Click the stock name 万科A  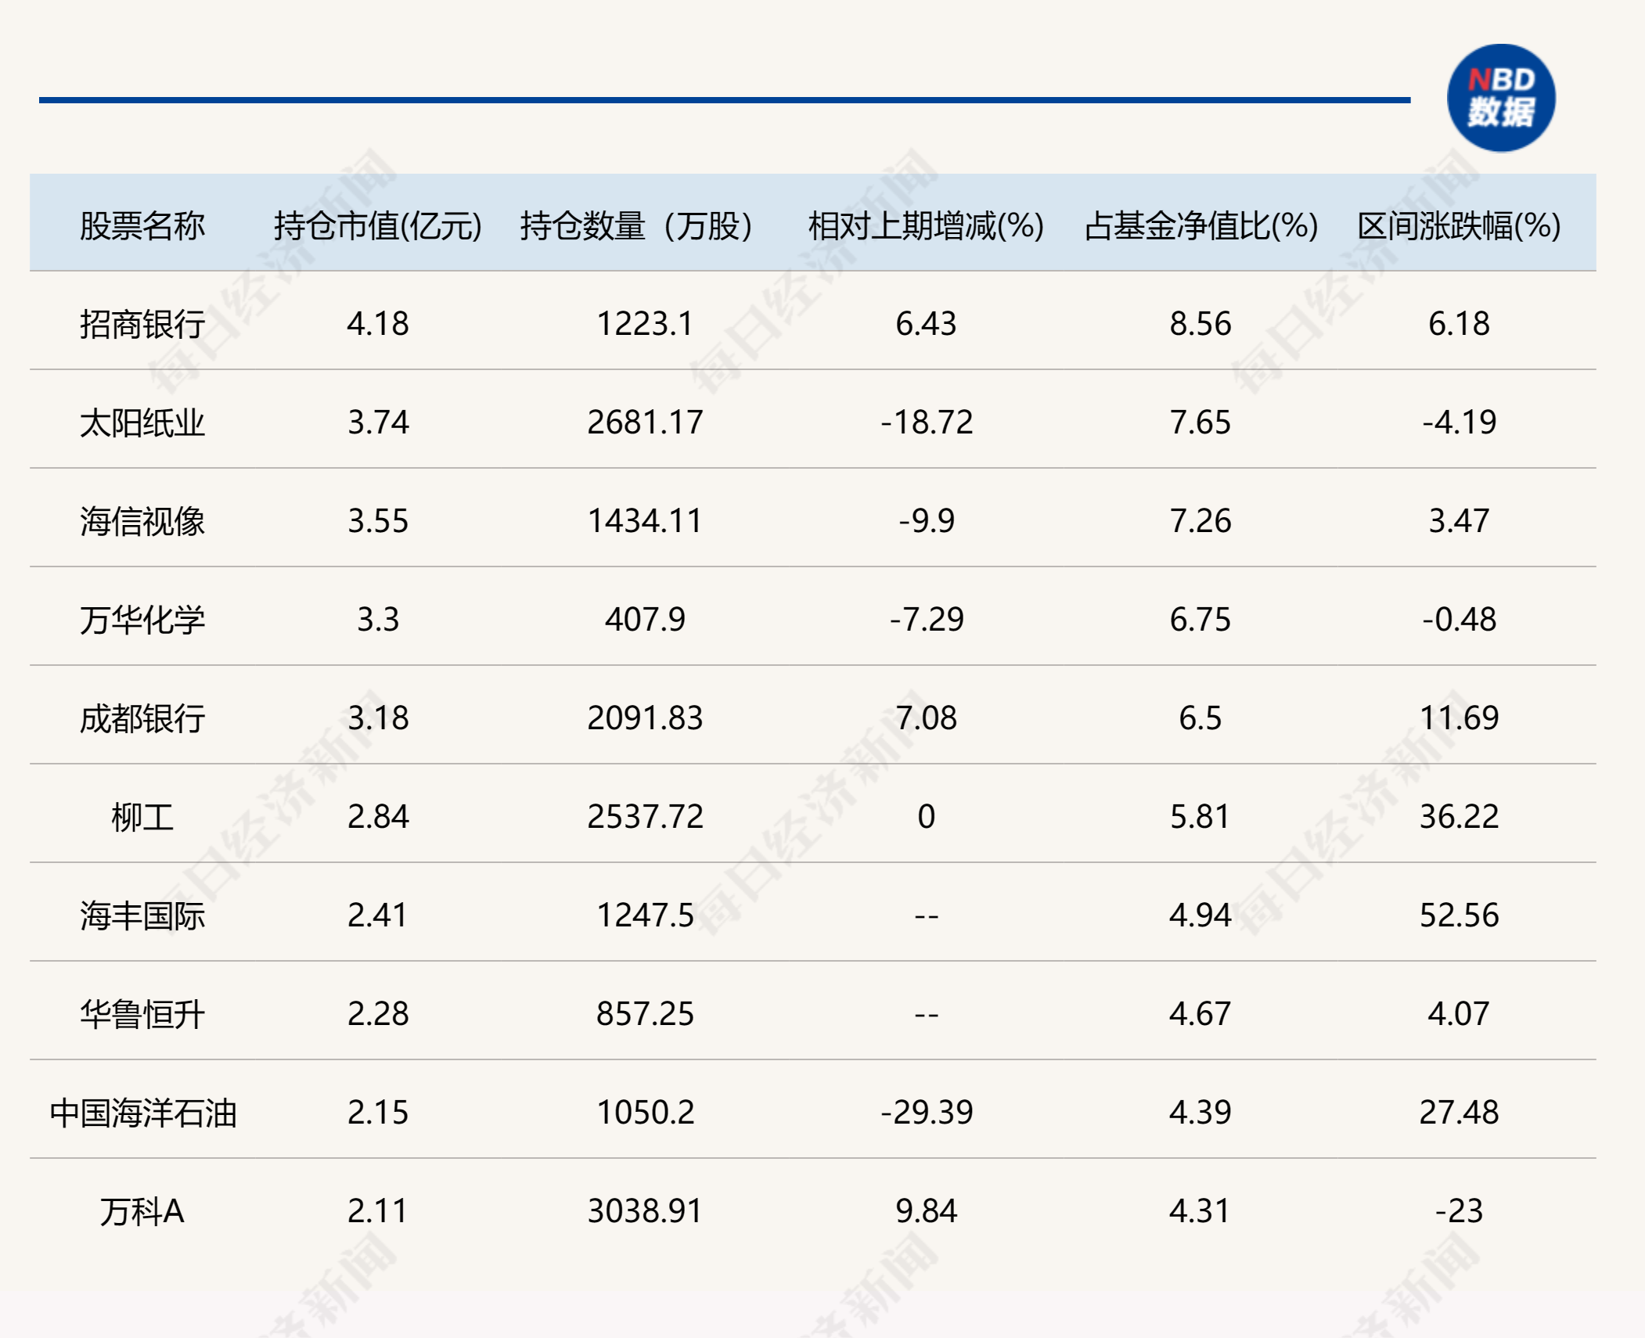142,1211
